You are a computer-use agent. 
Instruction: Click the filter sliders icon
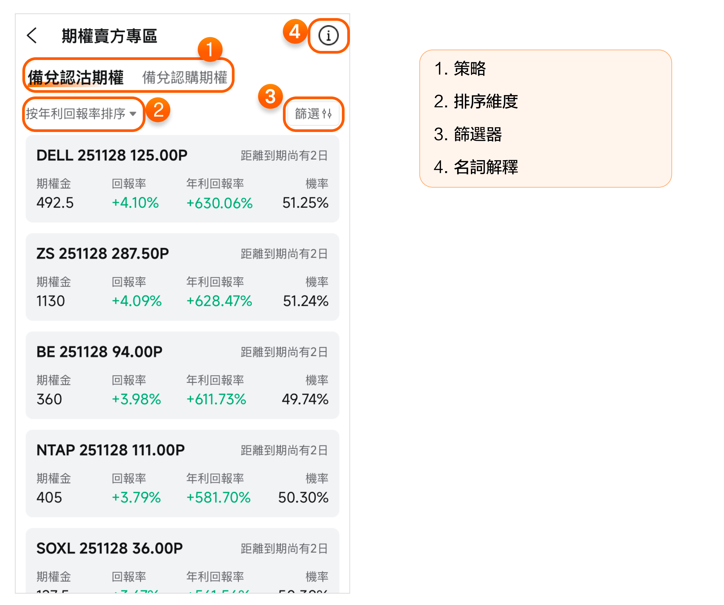pyautogui.click(x=327, y=113)
